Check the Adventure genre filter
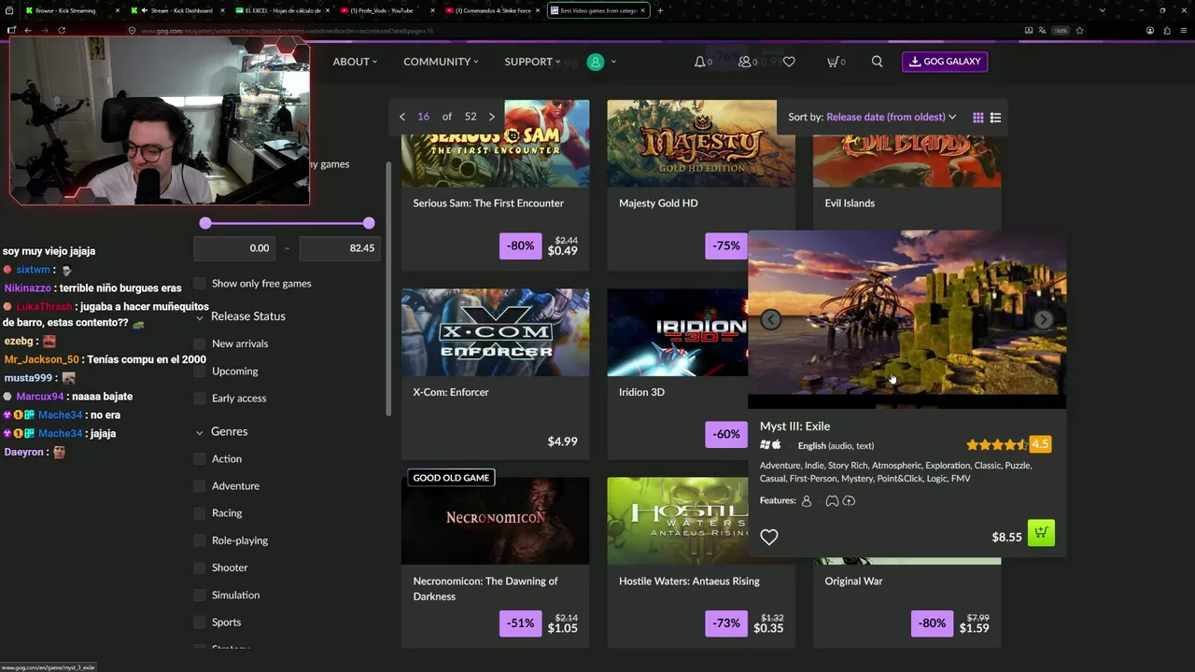This screenshot has height=672, width=1195. pos(200,486)
